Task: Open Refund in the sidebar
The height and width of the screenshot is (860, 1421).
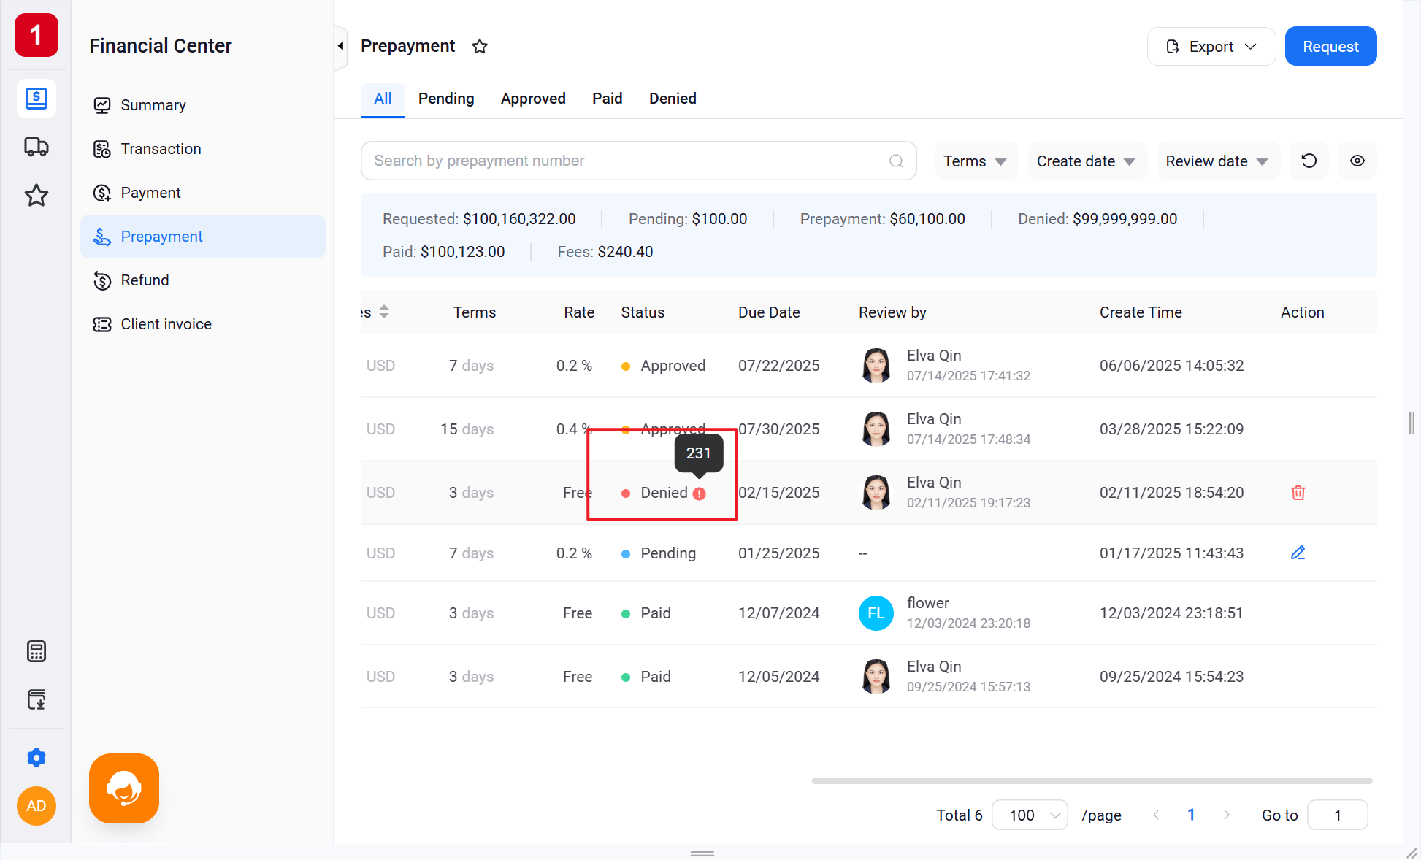Action: (x=203, y=280)
